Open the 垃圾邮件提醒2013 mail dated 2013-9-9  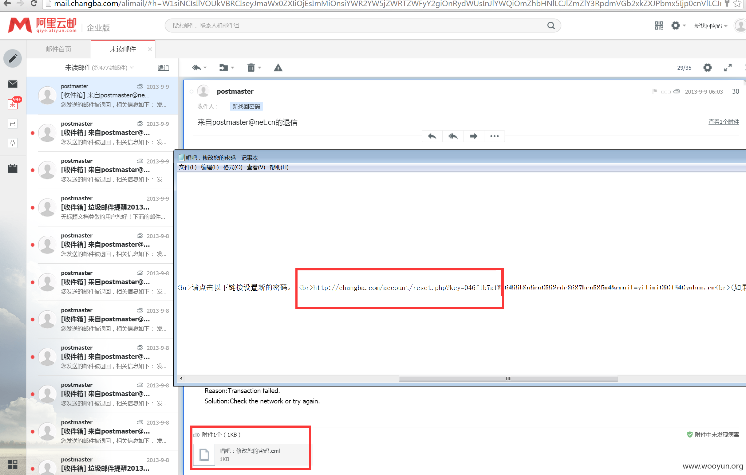(103, 208)
